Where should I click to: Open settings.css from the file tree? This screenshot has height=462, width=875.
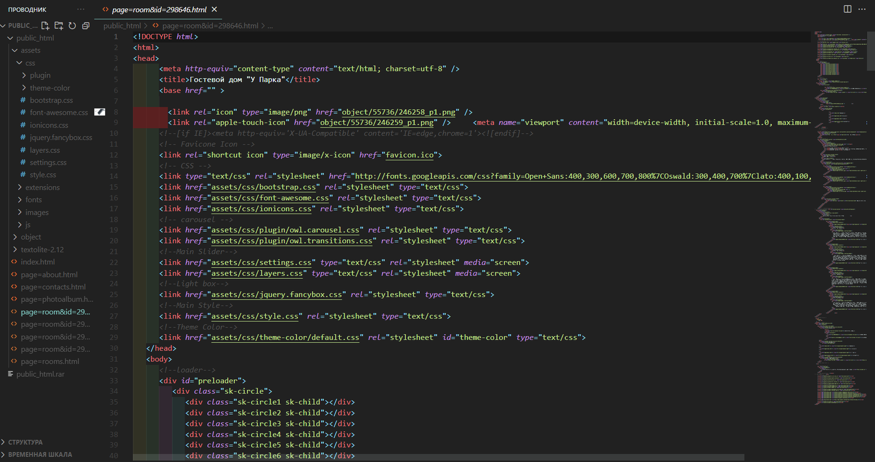pos(48,162)
